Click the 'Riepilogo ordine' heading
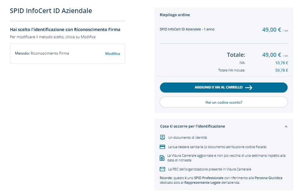This screenshot has width=299, height=194. click(175, 15)
